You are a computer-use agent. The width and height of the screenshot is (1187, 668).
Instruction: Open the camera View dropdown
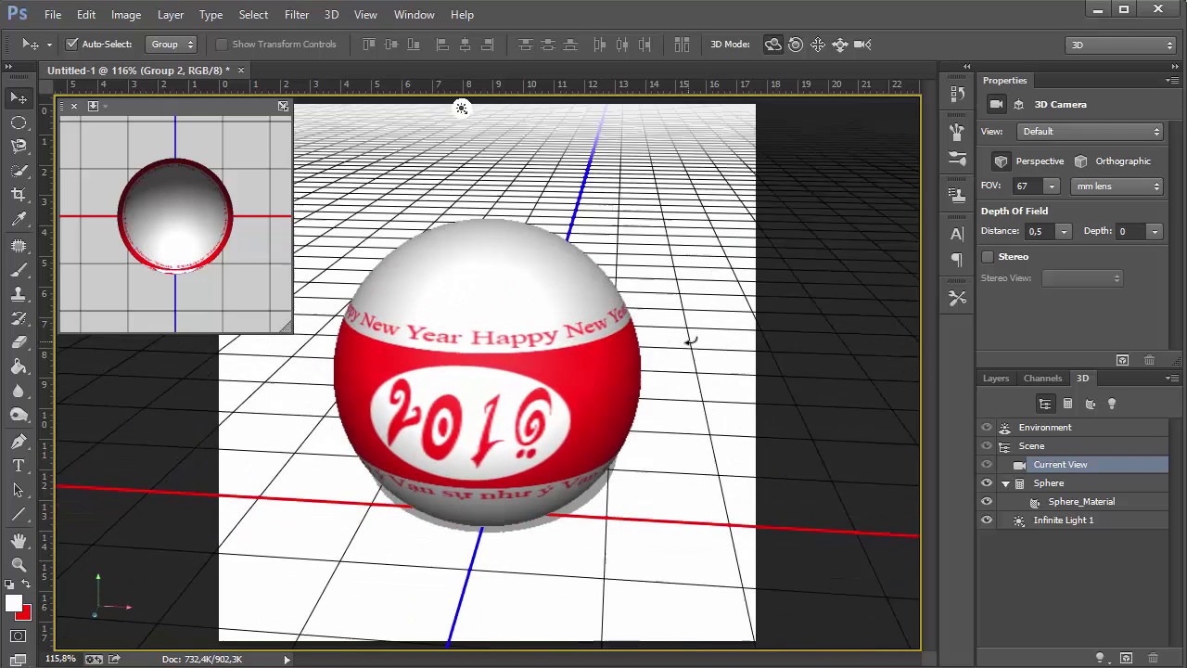coord(1090,132)
